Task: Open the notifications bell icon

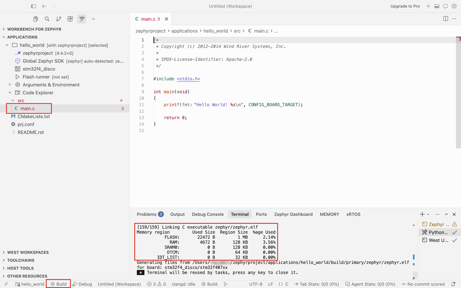Action: tap(453, 284)
